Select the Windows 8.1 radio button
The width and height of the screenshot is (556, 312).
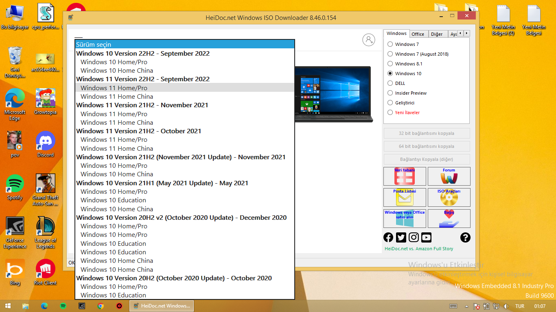[x=390, y=64]
